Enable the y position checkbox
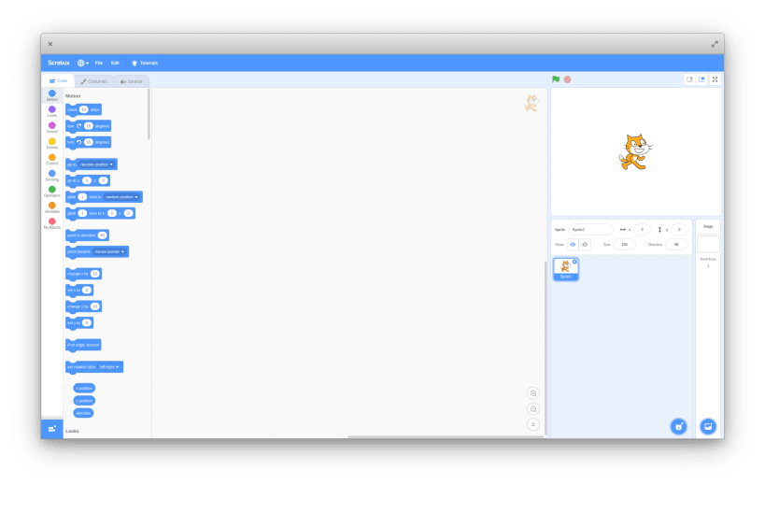Screen dimensions: 765x513 [x=68, y=401]
